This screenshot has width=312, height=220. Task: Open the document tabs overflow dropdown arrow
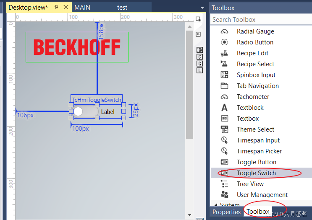[x=202, y=8]
